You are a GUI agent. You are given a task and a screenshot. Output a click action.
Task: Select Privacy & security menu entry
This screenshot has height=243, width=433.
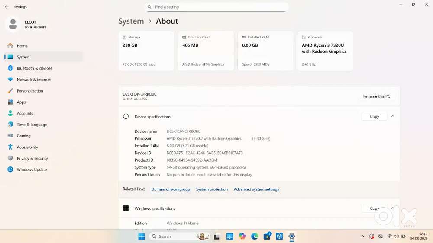[43, 158]
